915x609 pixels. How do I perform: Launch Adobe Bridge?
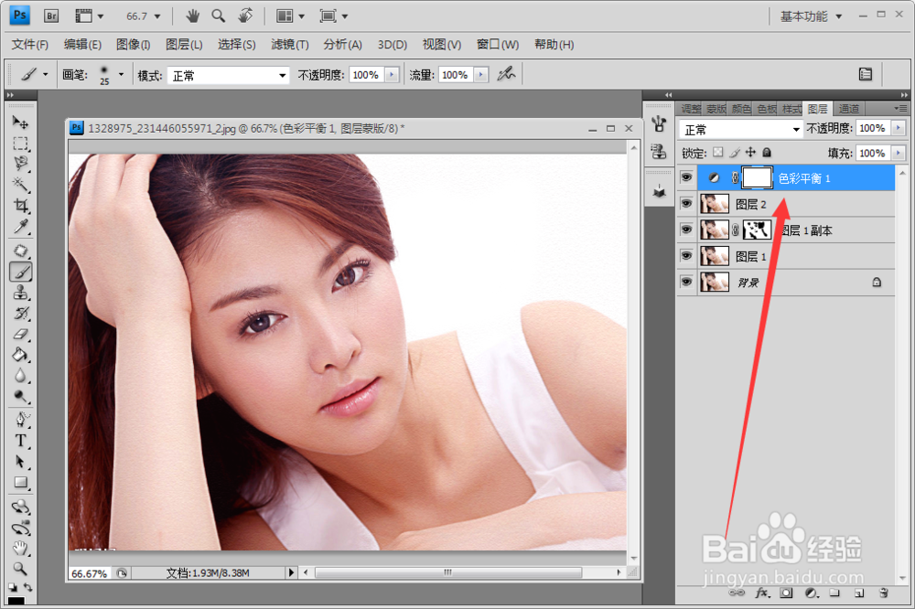pos(51,16)
